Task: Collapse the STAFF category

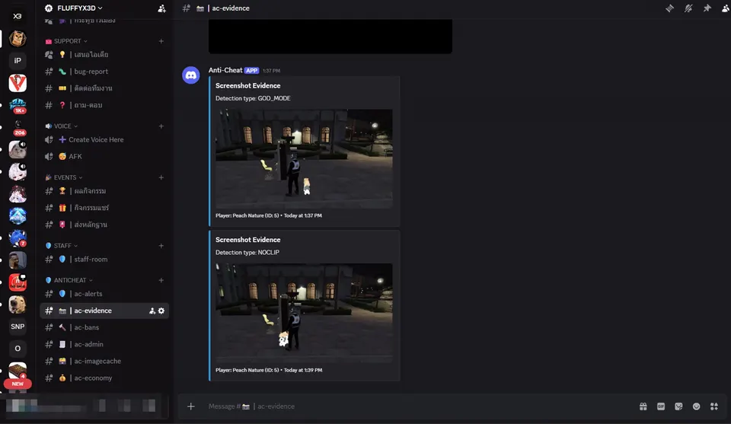Action: tap(62, 246)
